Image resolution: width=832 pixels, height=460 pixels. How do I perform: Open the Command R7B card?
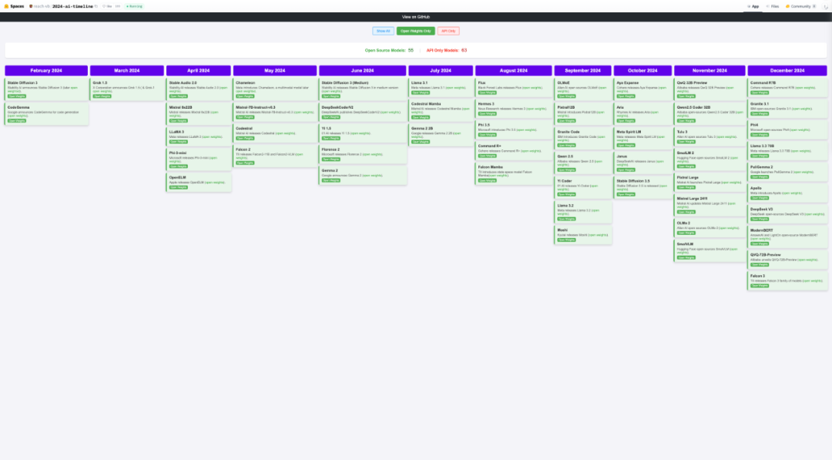[787, 88]
